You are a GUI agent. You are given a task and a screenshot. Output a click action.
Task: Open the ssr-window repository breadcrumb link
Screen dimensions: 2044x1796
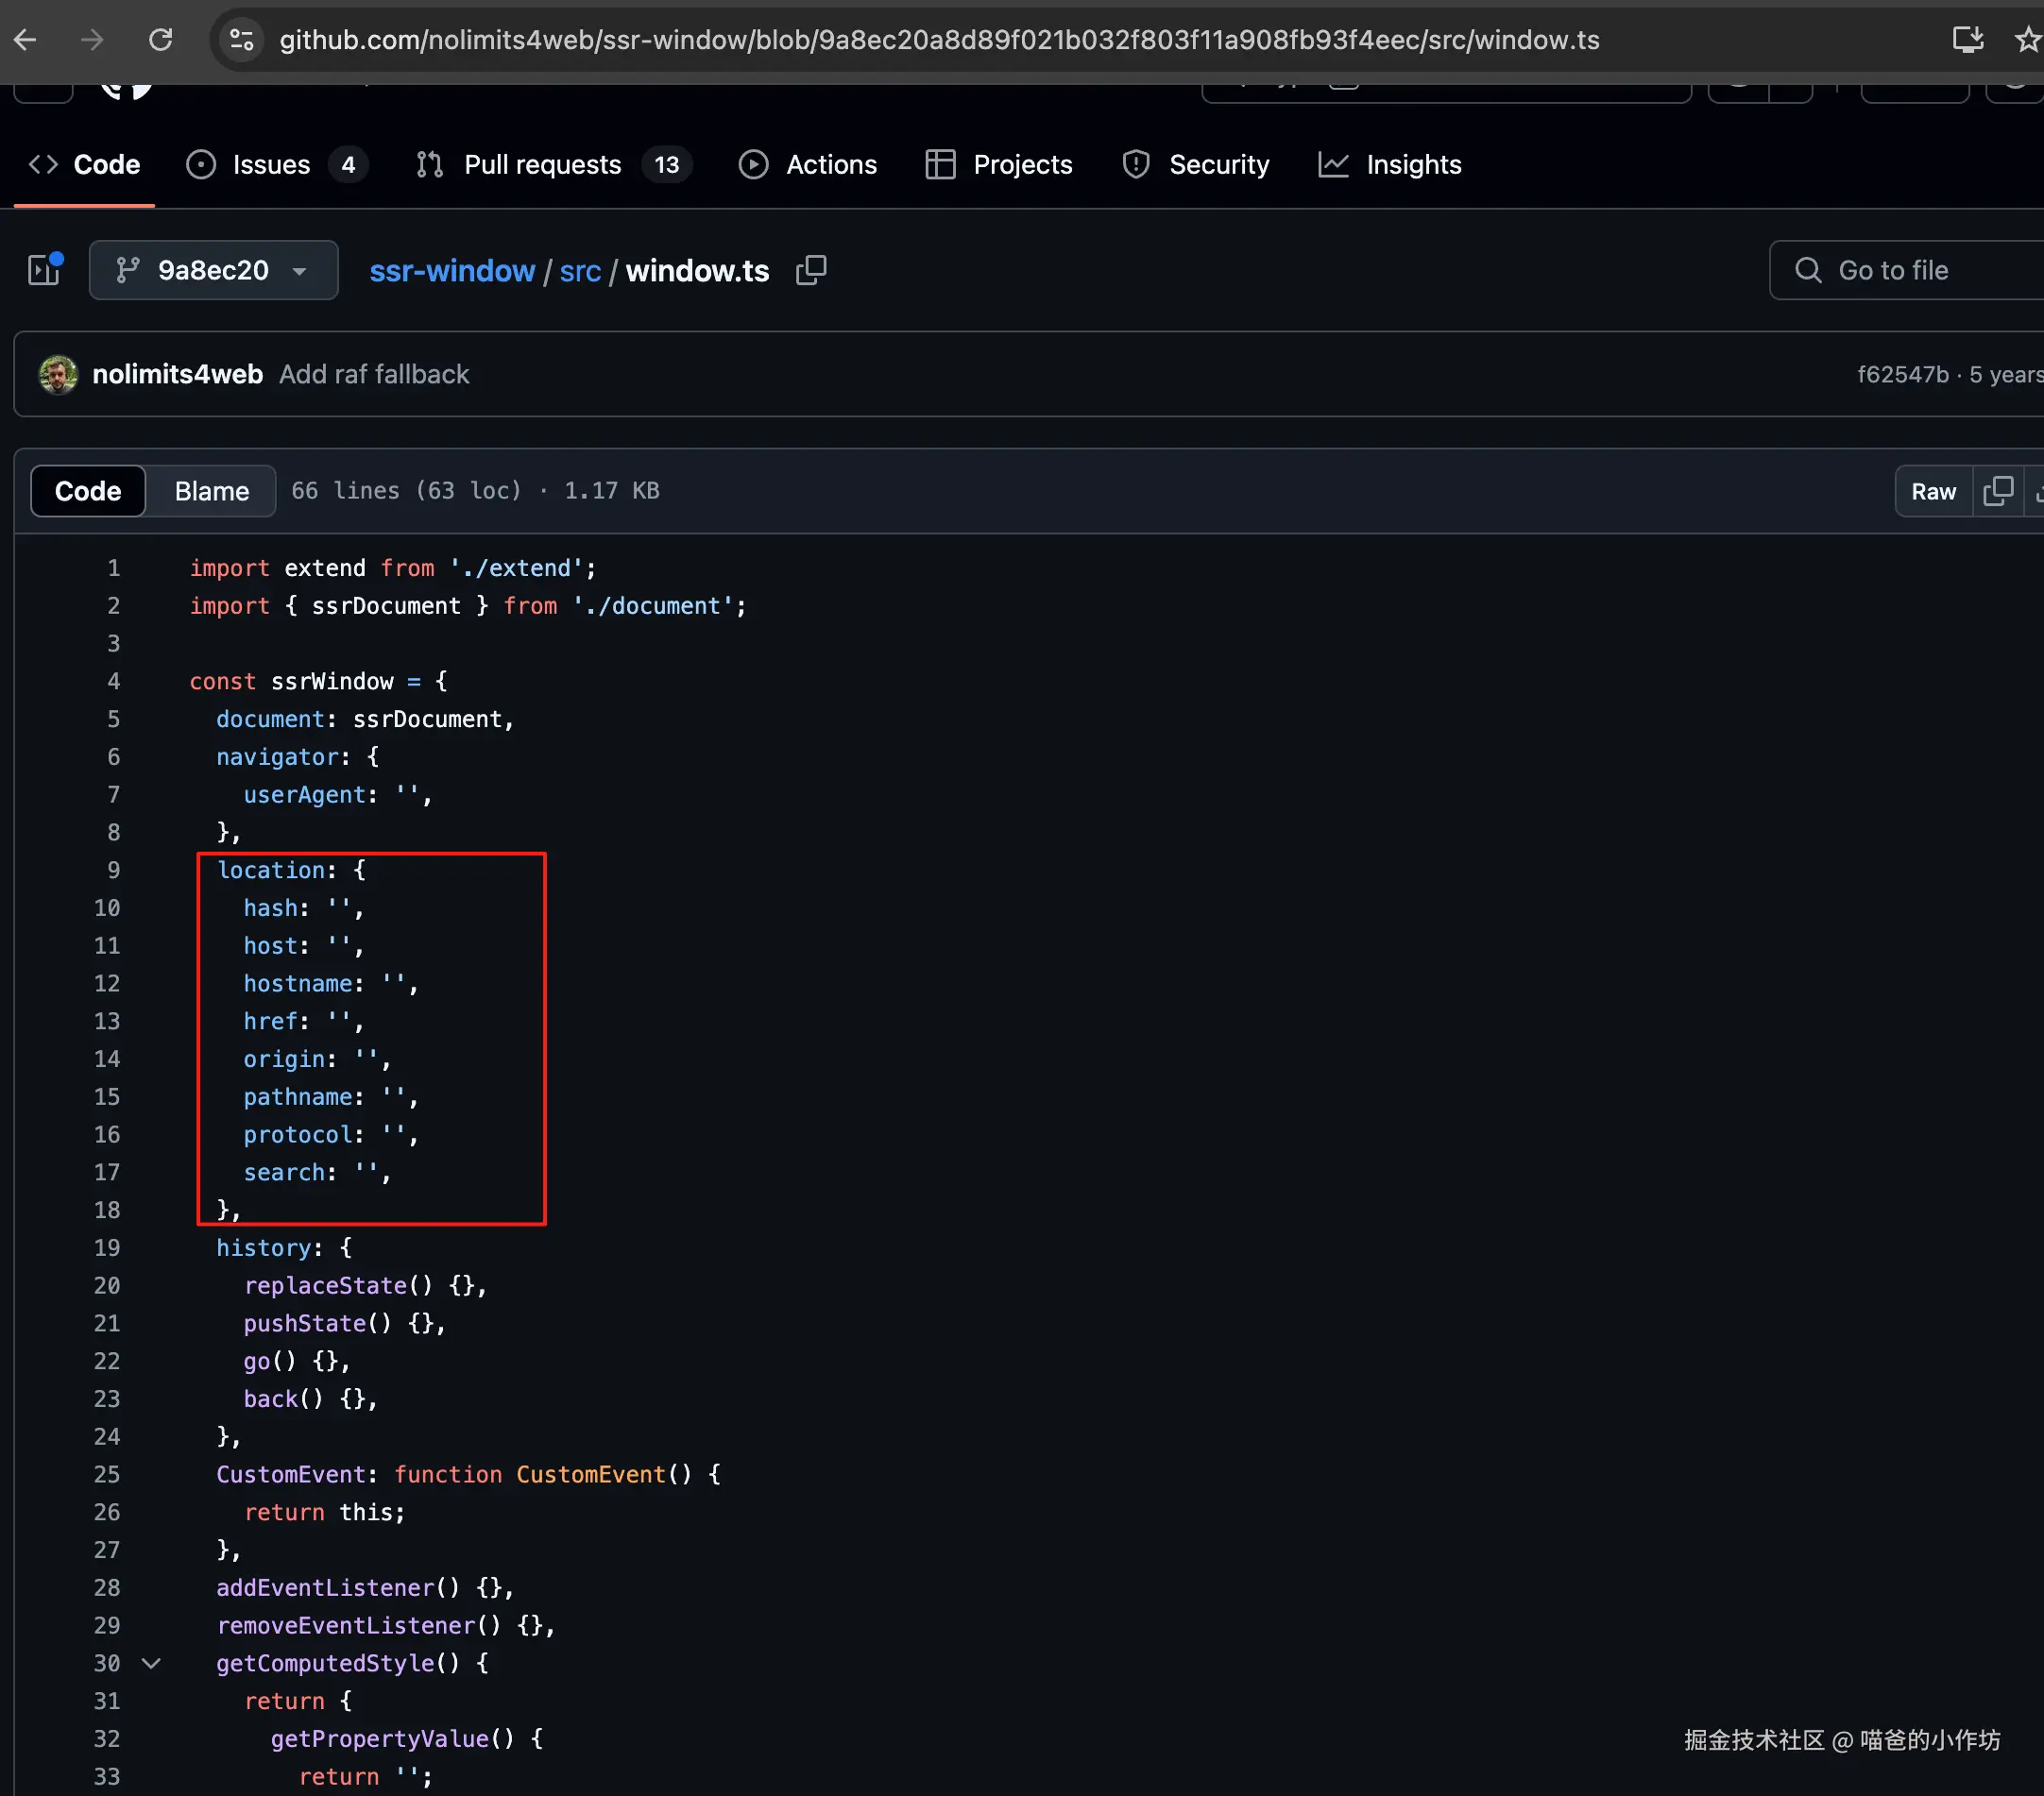(x=452, y=271)
